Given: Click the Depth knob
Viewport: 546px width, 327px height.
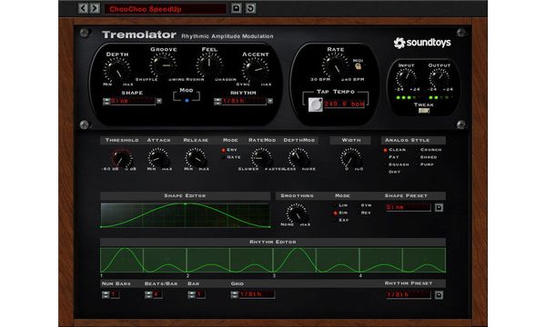Looking at the screenshot, I should (x=117, y=71).
